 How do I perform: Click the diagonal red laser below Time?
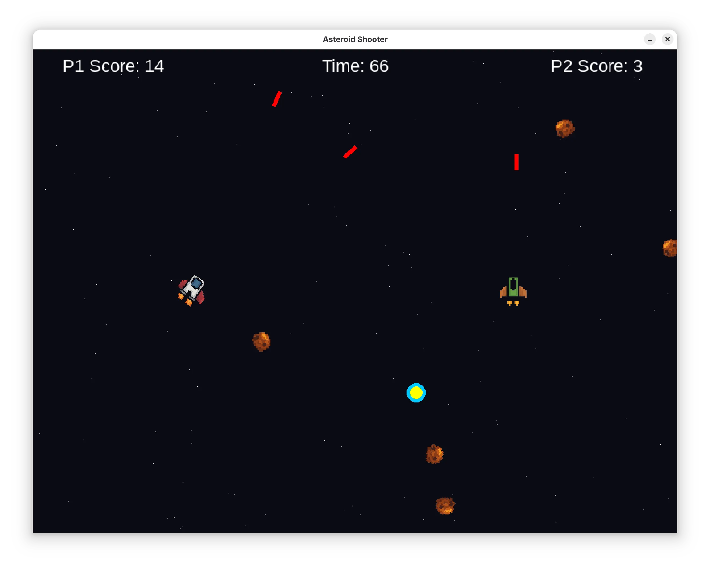pos(350,152)
